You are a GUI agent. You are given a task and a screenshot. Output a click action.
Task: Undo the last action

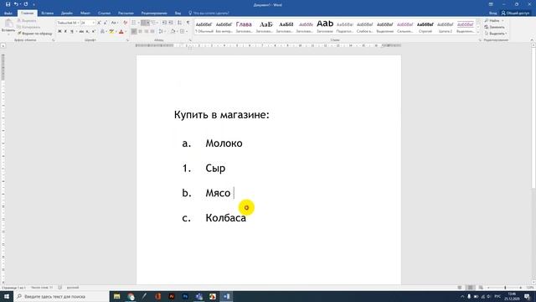click(x=16, y=4)
